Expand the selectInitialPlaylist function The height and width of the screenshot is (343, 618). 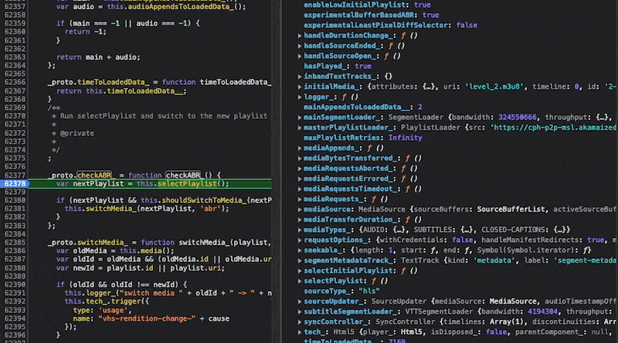tap(300, 271)
